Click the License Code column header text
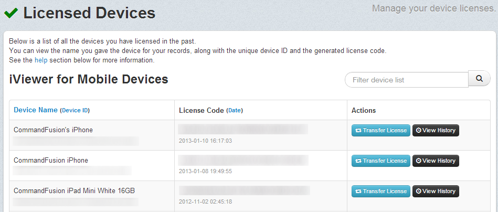Viewport: 498px width, 212px height. [201, 110]
